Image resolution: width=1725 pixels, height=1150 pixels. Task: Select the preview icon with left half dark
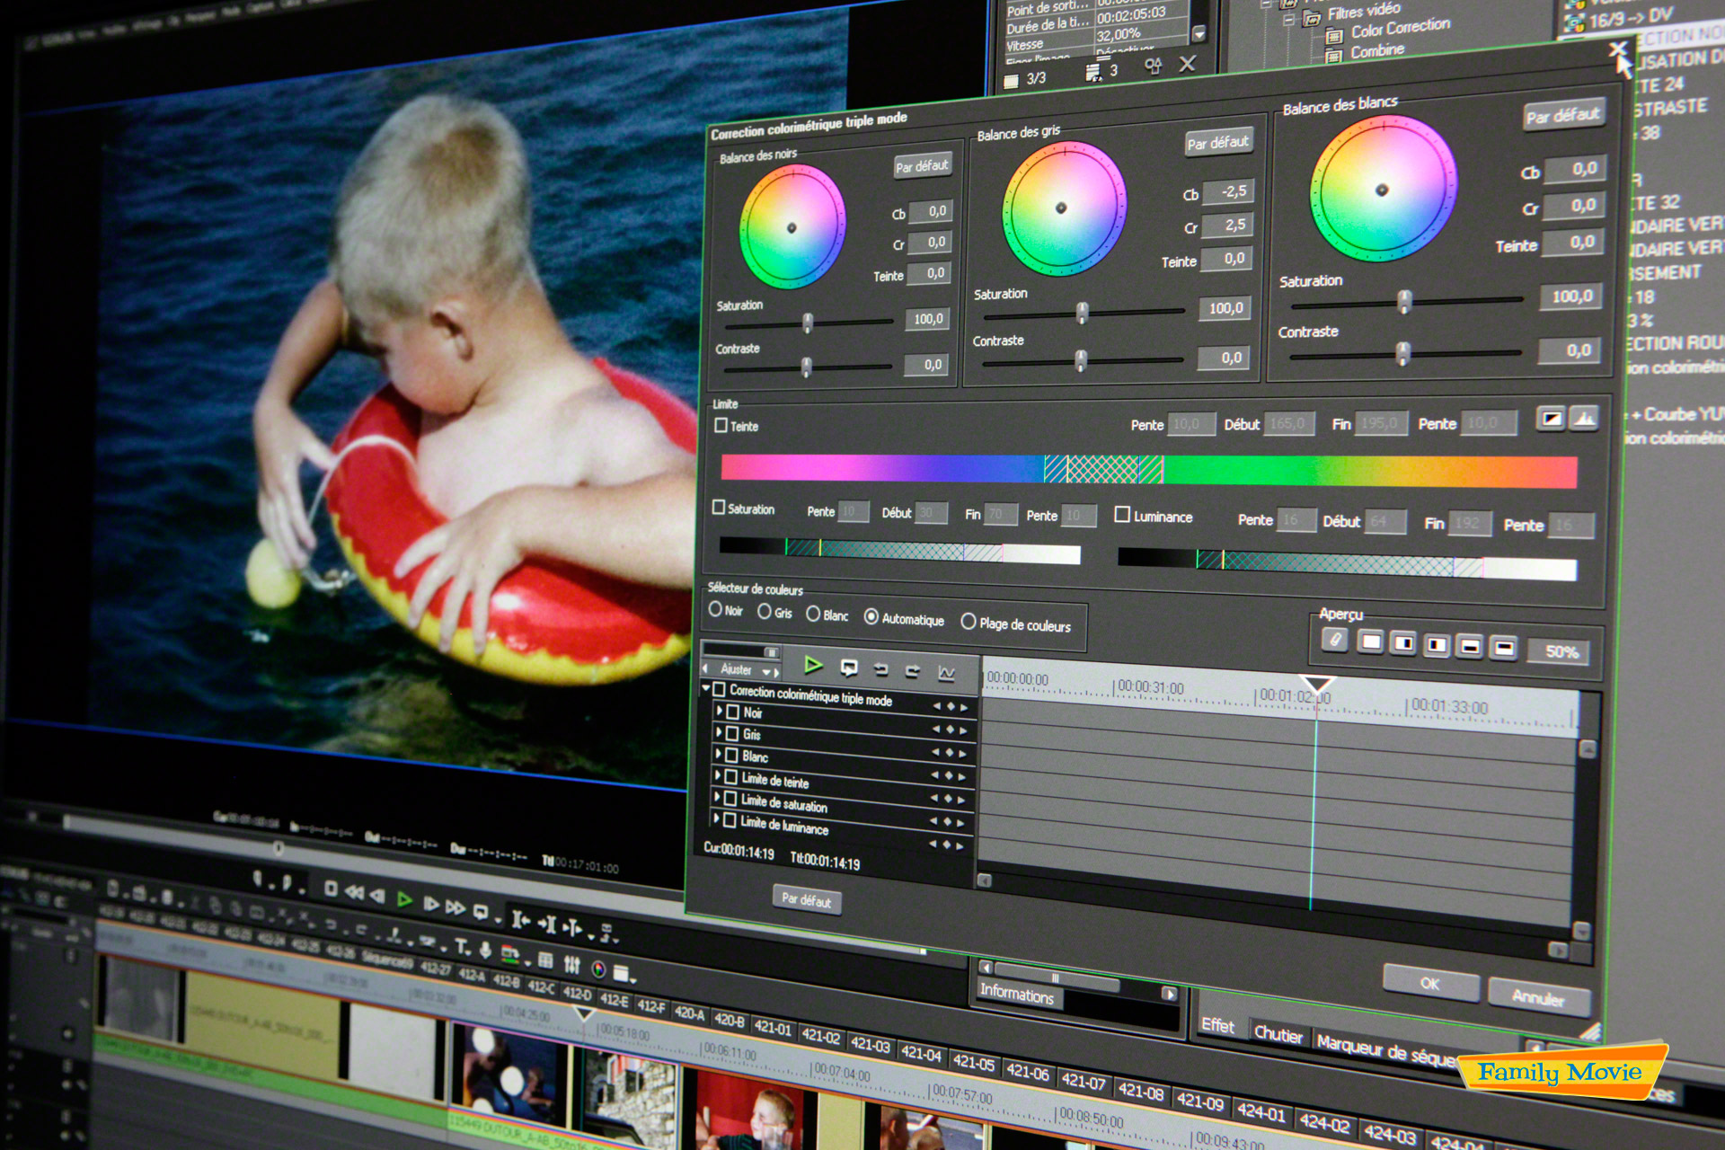point(1437,645)
